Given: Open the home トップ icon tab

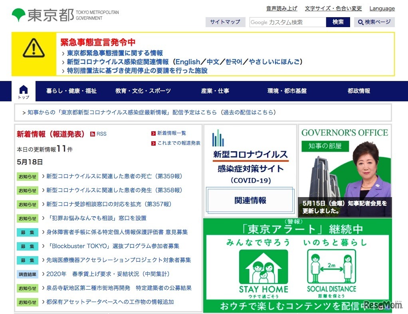Looking at the screenshot, I should 24,91.
